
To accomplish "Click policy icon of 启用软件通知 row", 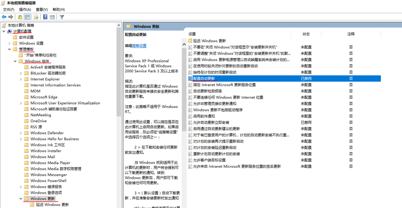I will (x=190, y=116).
